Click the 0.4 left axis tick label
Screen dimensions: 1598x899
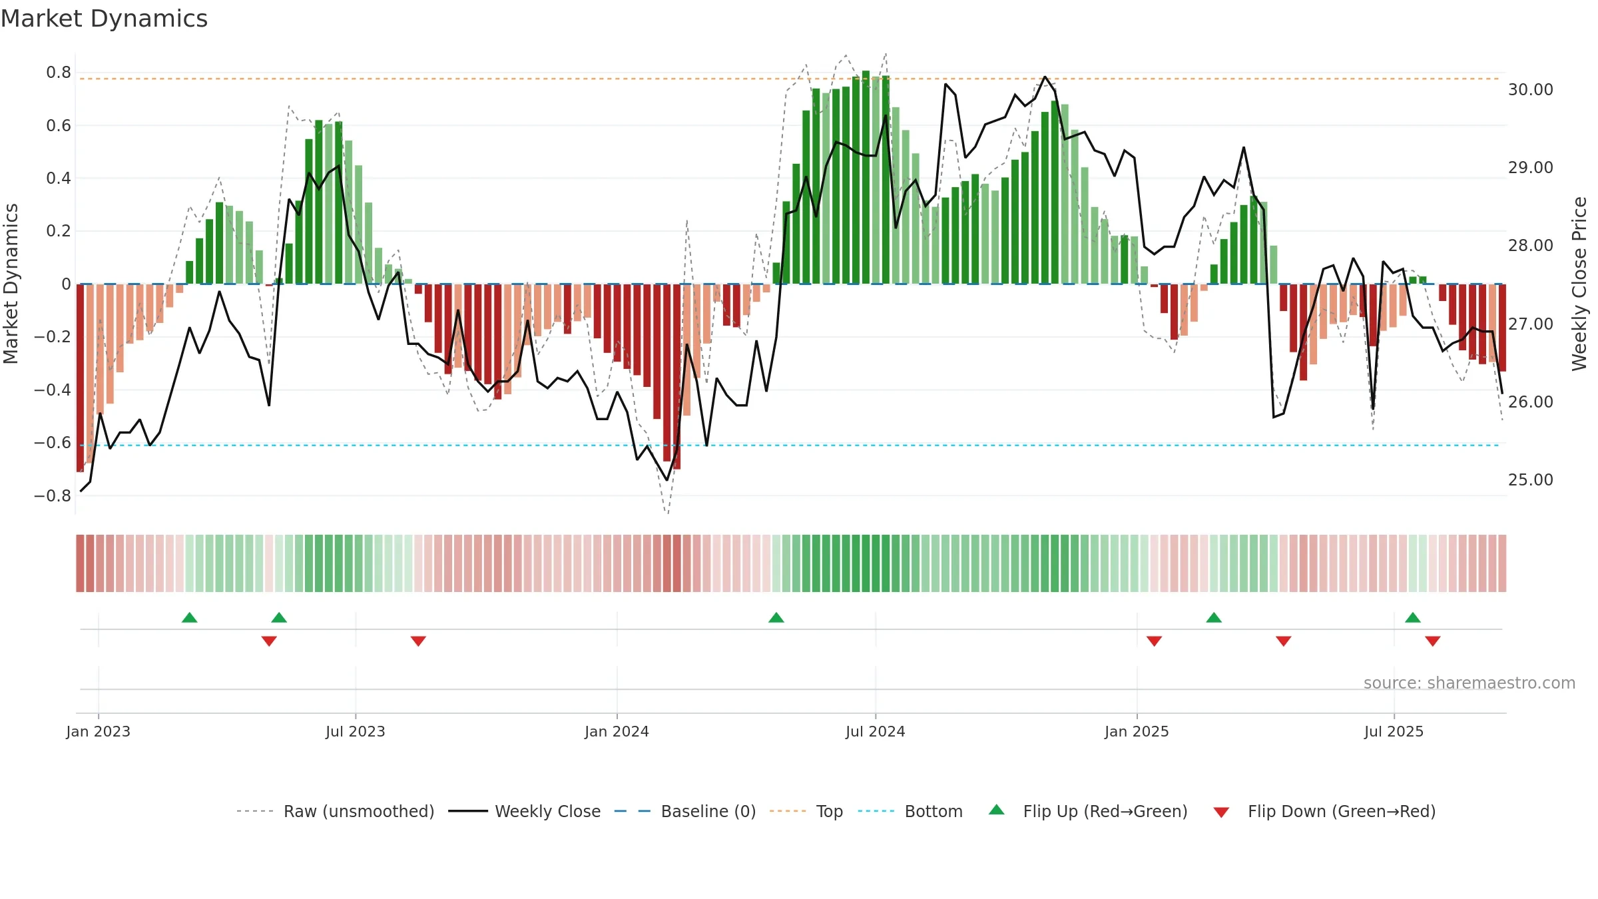coord(59,178)
